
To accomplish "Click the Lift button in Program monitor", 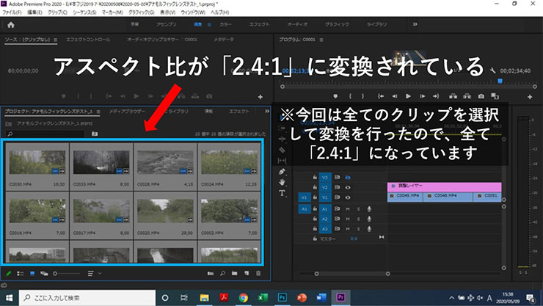I will pyautogui.click(x=453, y=96).
